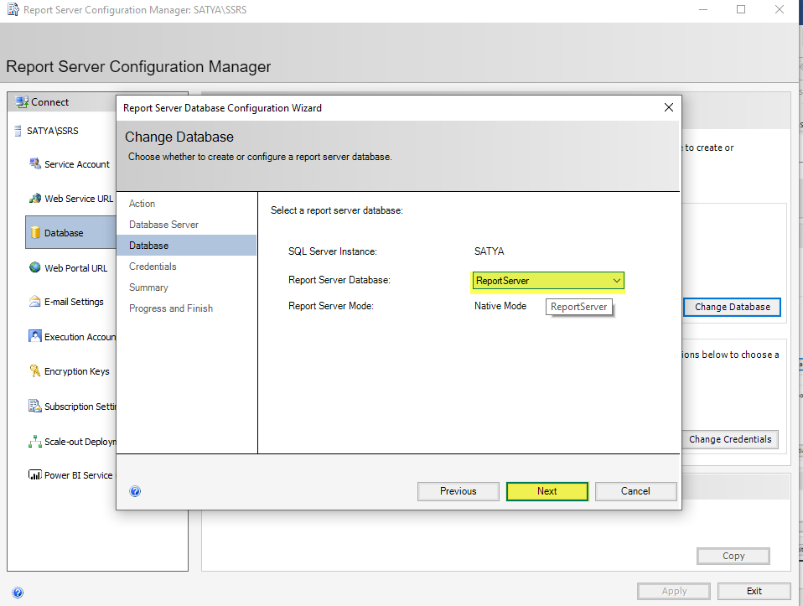Cancel the database configuration wizard
The height and width of the screenshot is (606, 803).
[x=635, y=491]
